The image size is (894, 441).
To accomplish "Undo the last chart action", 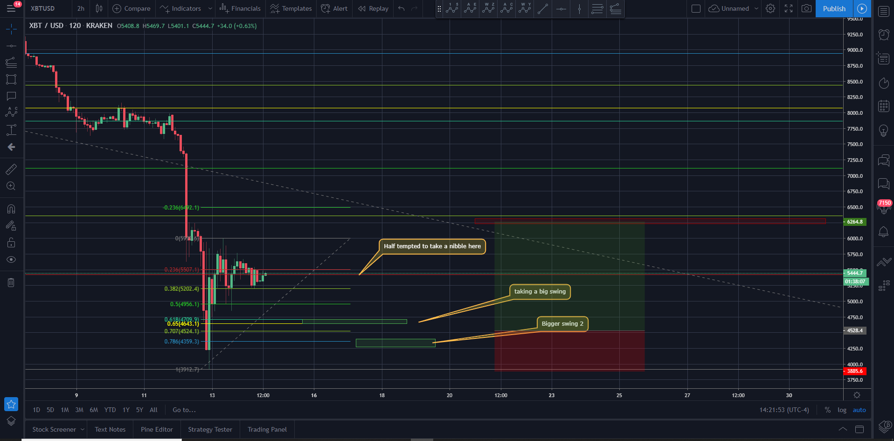I will pyautogui.click(x=401, y=8).
